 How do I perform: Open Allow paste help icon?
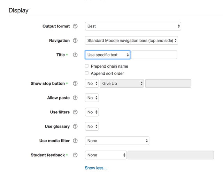(x=75, y=98)
